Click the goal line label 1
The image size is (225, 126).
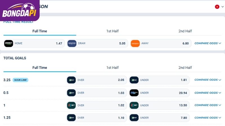[4, 105]
